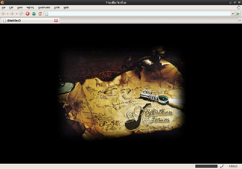The height and width of the screenshot is (169, 242).
Task: Open the Adblock status bar item
Action: coord(233,166)
